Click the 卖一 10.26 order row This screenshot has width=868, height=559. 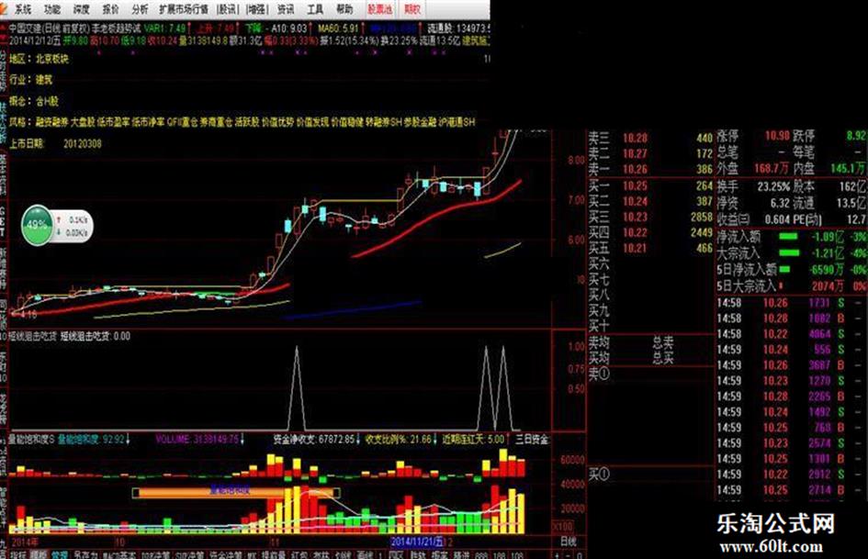point(650,169)
